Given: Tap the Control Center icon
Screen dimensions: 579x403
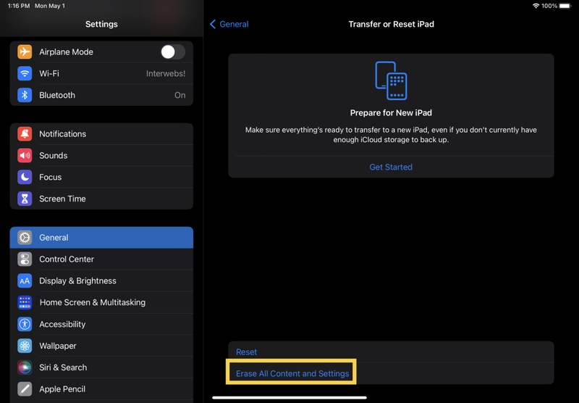Looking at the screenshot, I should (25, 259).
